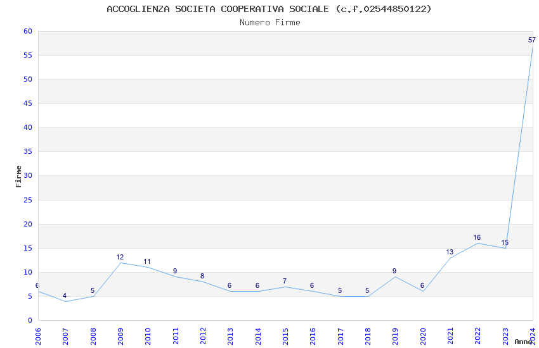
Task: Select the 2009 value label 12
Action: point(120,257)
